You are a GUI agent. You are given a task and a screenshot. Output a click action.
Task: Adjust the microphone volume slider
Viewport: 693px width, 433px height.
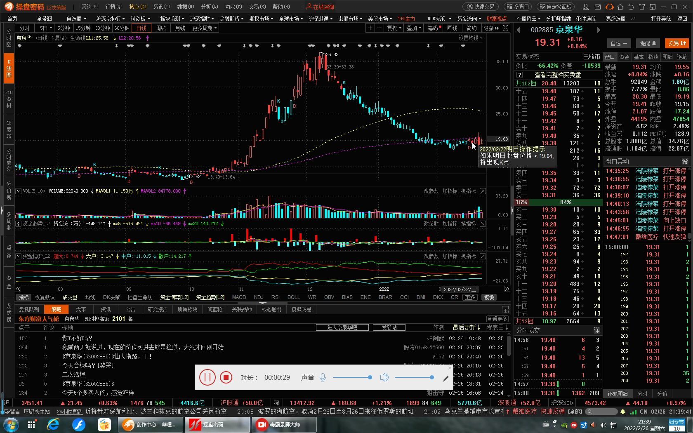(x=352, y=377)
